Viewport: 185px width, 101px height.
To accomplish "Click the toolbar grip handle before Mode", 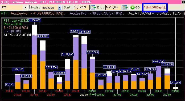I will [x=29, y=7].
